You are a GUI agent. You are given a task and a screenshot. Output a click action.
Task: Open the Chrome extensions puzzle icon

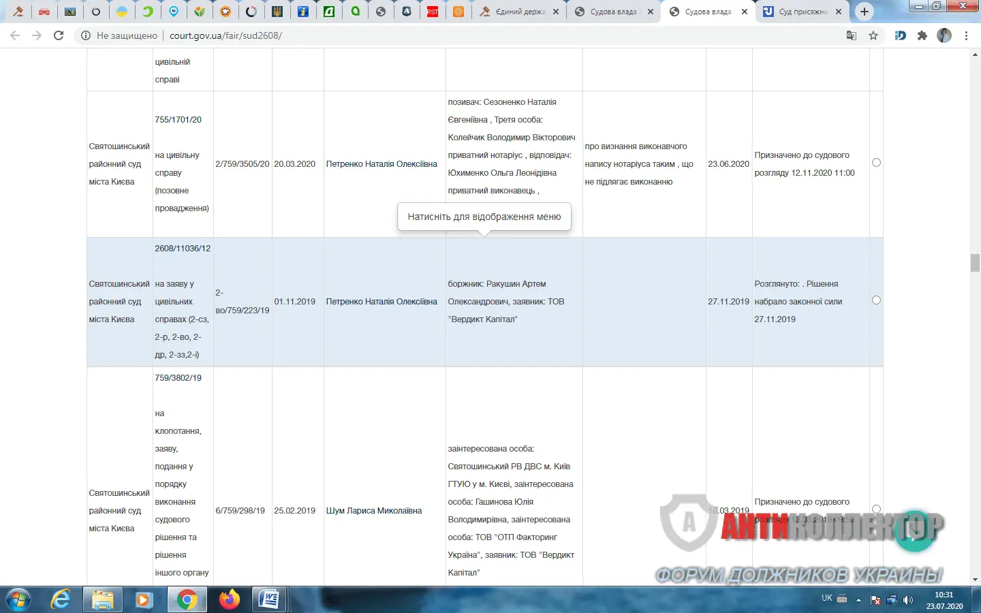tap(922, 35)
